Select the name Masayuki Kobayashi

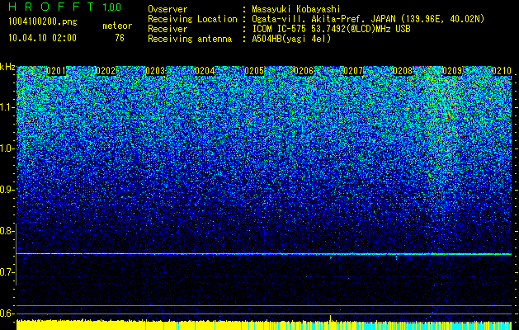[x=296, y=9]
